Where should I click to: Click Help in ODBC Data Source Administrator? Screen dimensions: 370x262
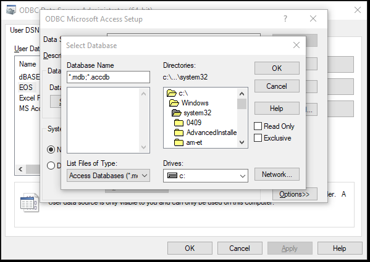click(x=340, y=248)
